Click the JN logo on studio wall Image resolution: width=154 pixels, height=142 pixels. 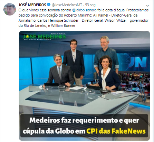(x=137, y=62)
